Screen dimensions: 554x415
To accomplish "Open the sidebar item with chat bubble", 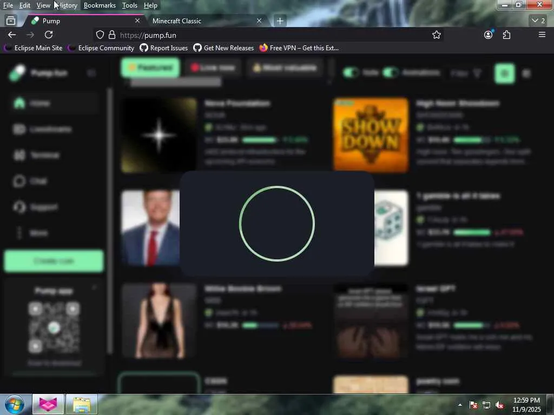I will coord(54,181).
